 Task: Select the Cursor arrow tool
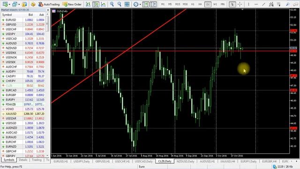(232, 4)
